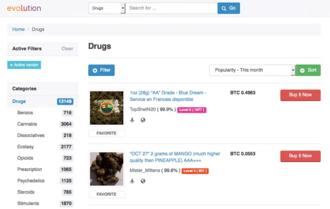This screenshot has width=330, height=209.
Task: Open the 1oz (28g) Blue Dream listing title
Action: point(168,96)
